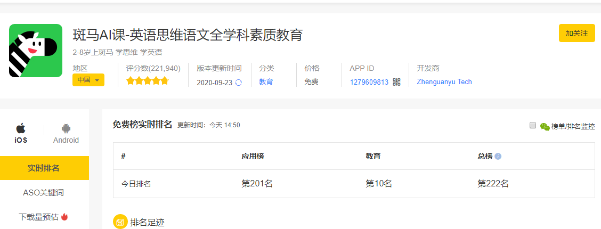Click the info icon beside 总榜
The width and height of the screenshot is (601, 229).
click(x=498, y=156)
